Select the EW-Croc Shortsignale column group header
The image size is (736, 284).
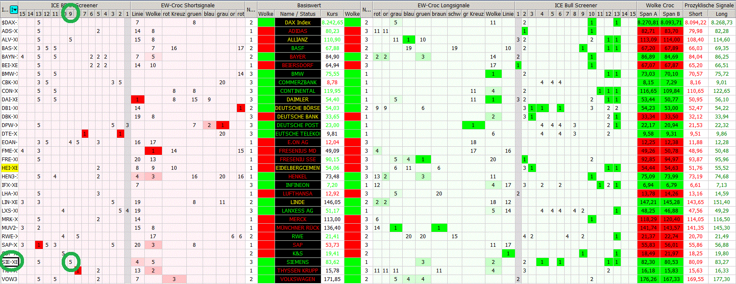click(x=188, y=5)
